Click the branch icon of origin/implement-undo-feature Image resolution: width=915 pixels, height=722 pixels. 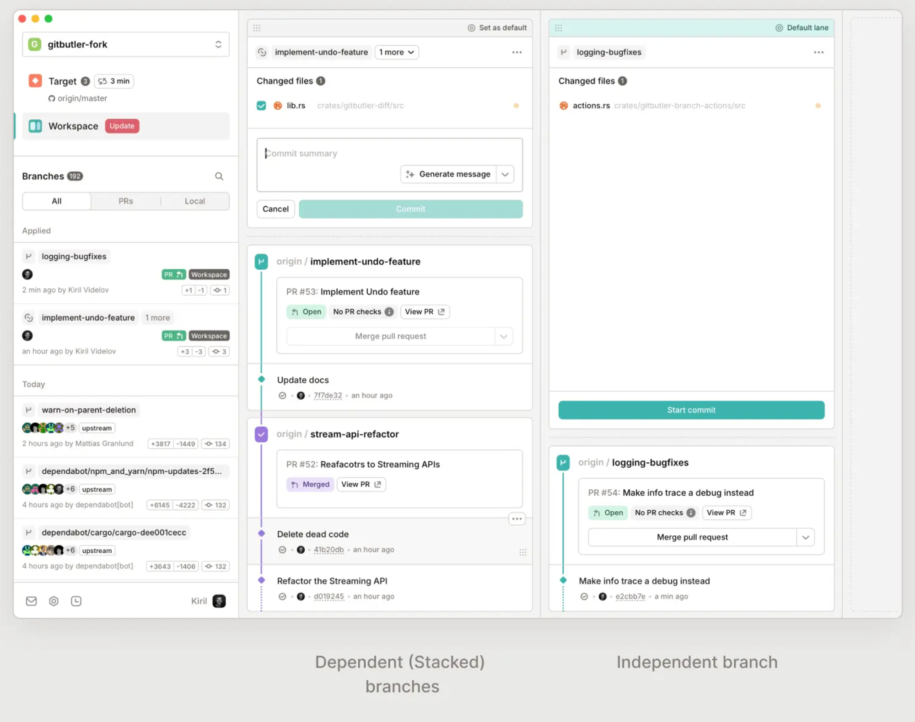coord(261,262)
